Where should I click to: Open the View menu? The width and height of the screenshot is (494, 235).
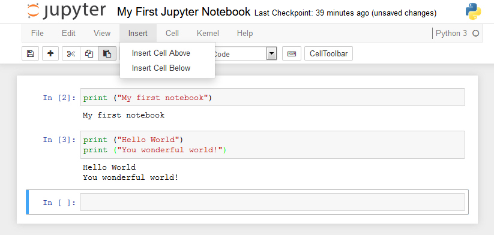tap(102, 33)
